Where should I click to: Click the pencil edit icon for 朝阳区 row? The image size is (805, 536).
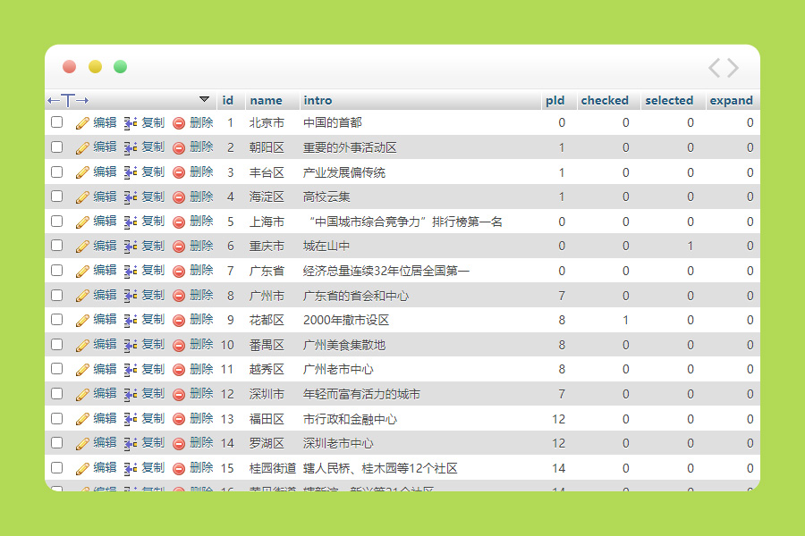[x=82, y=147]
